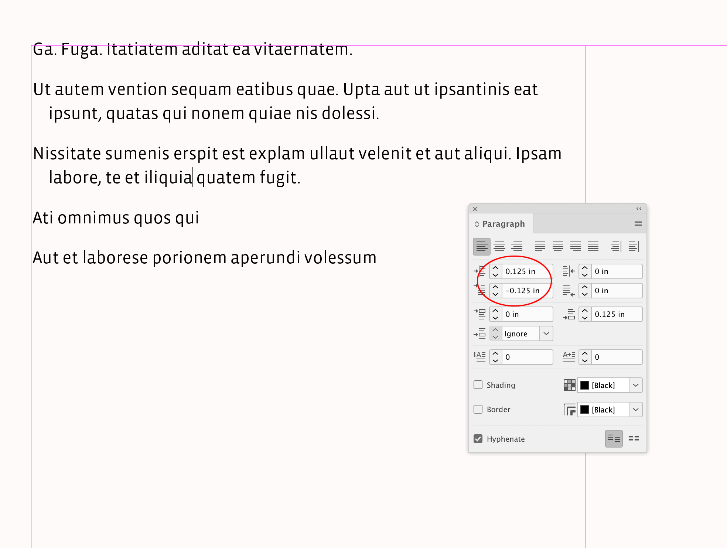Screen dimensions: 727x548
Task: Open the Paragraph panel flyout menu
Action: [x=638, y=223]
